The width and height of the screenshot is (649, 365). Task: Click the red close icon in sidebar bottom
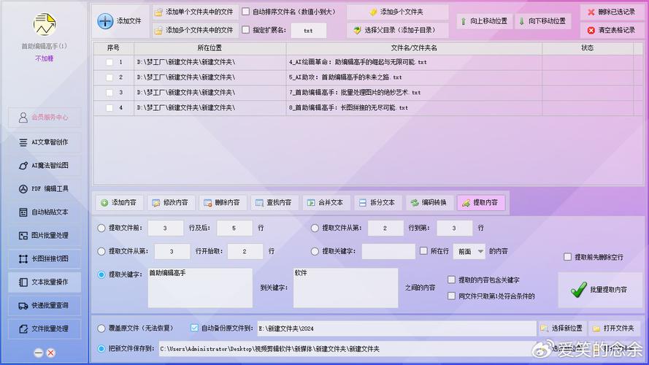50,353
